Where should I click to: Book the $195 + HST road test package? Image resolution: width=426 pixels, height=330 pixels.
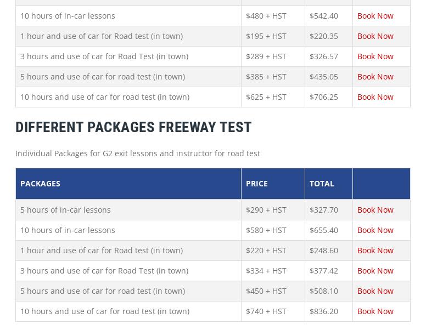[375, 36]
